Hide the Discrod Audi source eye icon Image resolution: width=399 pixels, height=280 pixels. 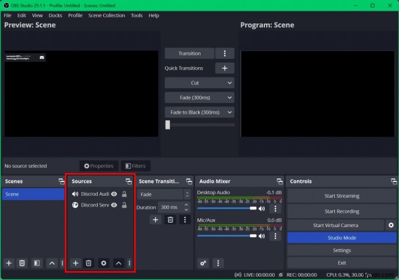(x=114, y=194)
